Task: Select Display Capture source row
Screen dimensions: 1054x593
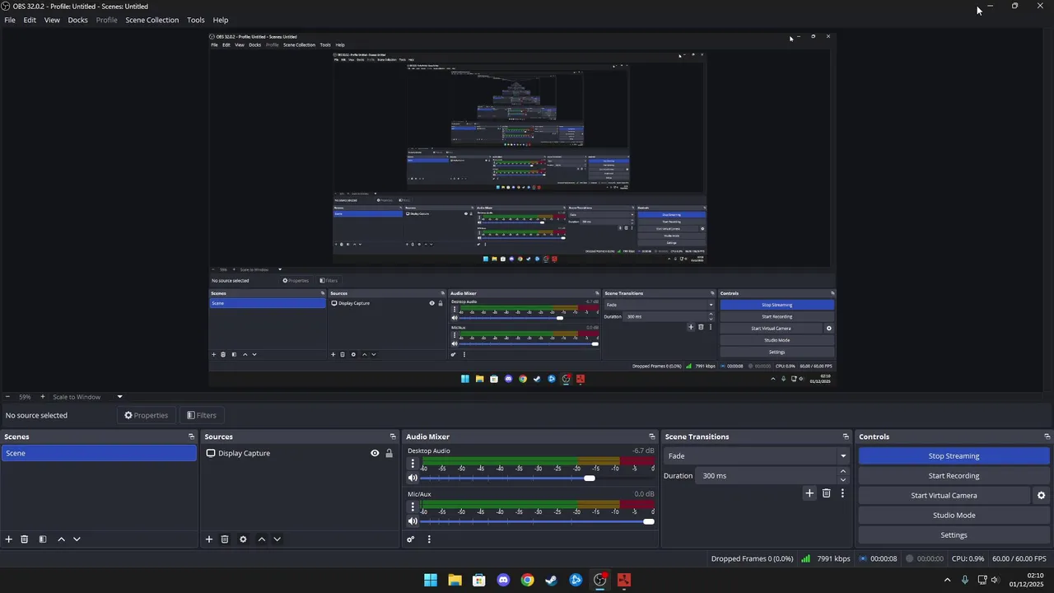Action: click(x=299, y=453)
